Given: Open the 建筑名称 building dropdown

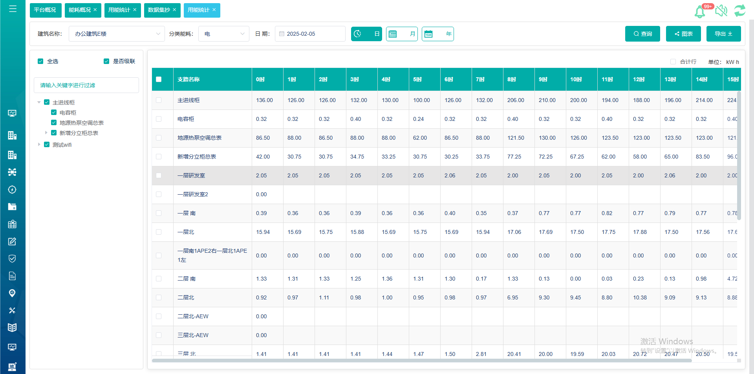Looking at the screenshot, I should pos(117,34).
